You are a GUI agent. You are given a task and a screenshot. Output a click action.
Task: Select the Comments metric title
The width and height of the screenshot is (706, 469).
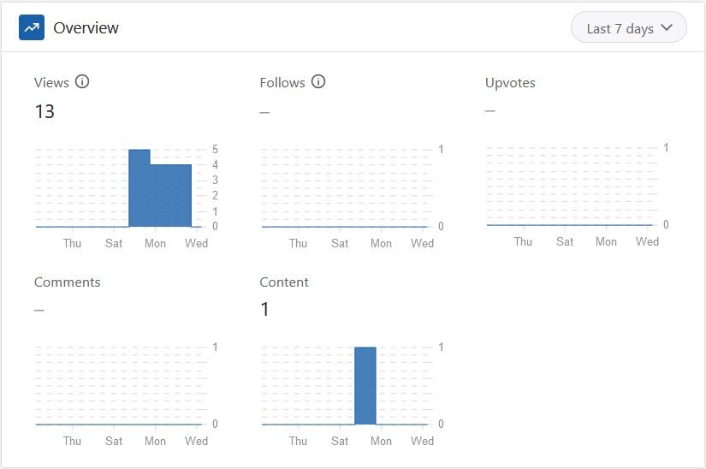(67, 282)
